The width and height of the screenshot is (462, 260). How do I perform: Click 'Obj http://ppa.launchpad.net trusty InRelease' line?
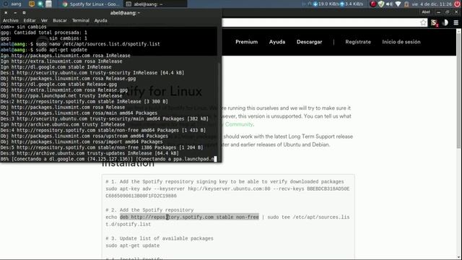point(61,96)
